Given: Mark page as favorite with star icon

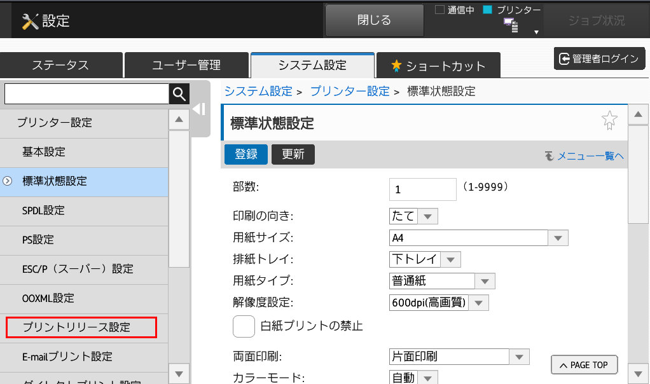Looking at the screenshot, I should (x=609, y=121).
